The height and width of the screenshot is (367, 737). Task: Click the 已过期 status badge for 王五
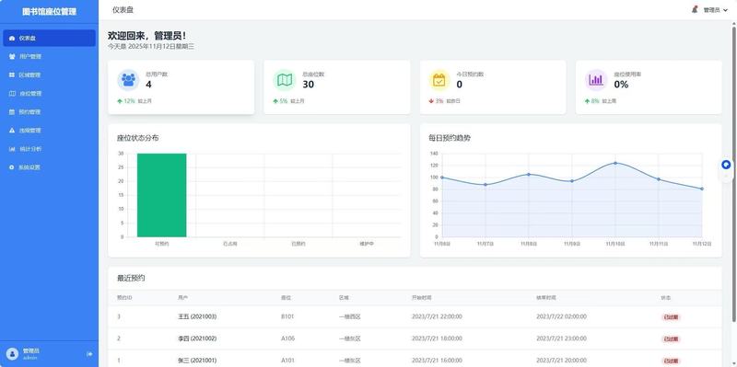click(671, 317)
